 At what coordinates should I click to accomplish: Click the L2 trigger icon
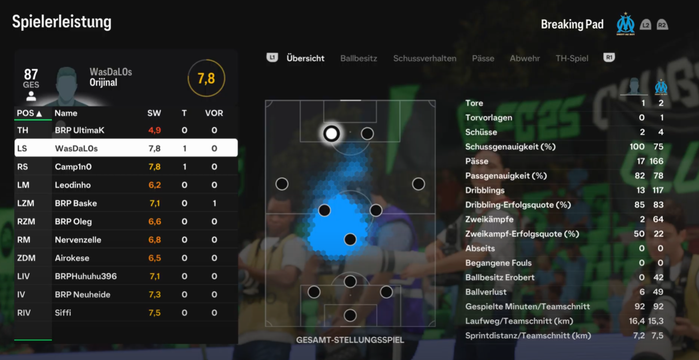(645, 24)
